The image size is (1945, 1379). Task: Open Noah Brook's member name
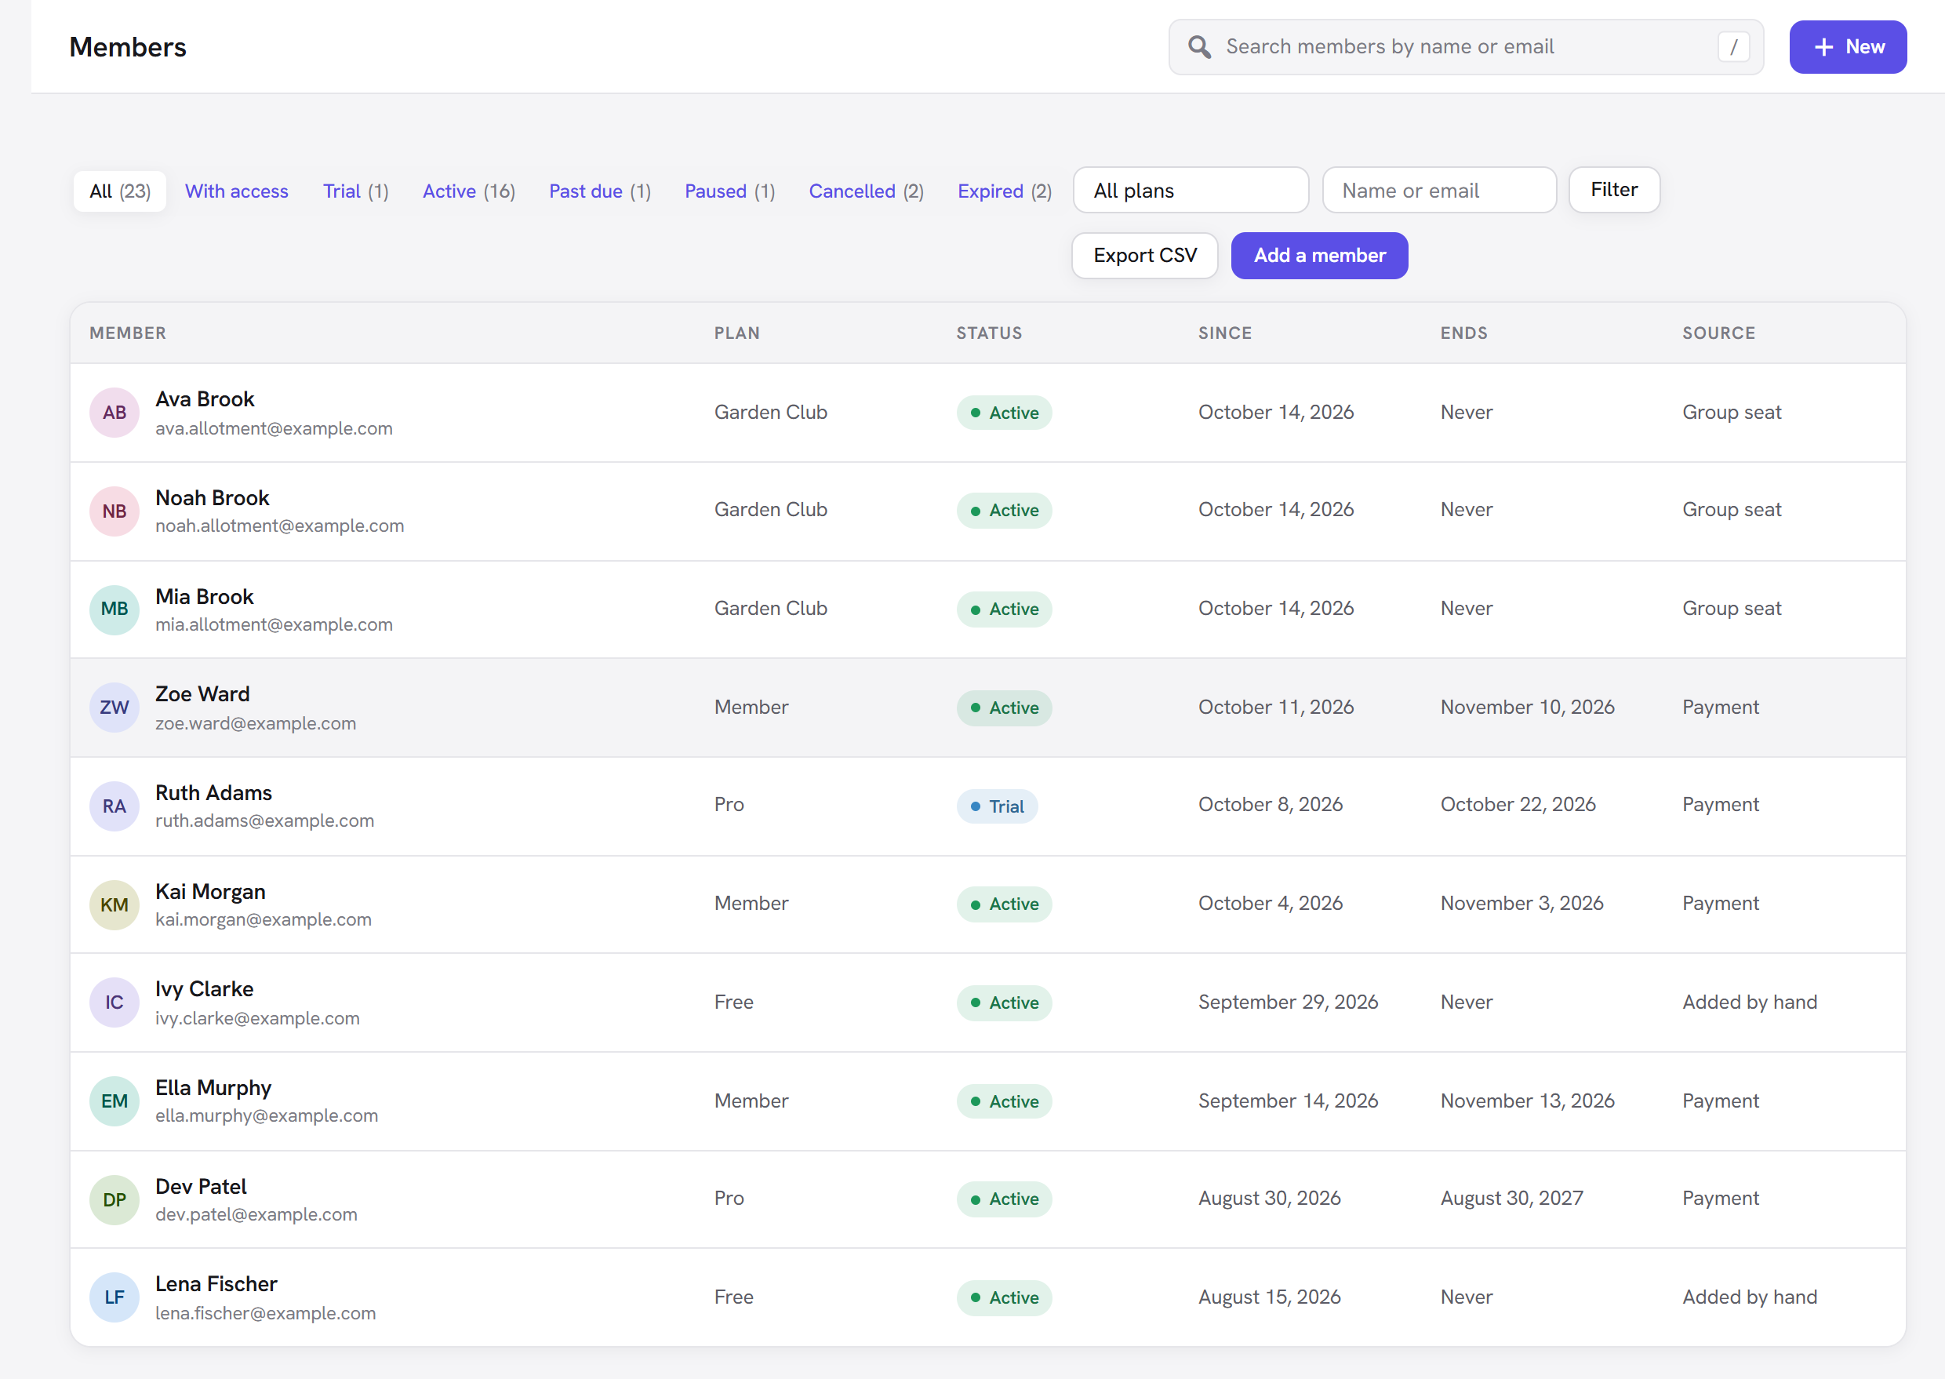coord(213,497)
